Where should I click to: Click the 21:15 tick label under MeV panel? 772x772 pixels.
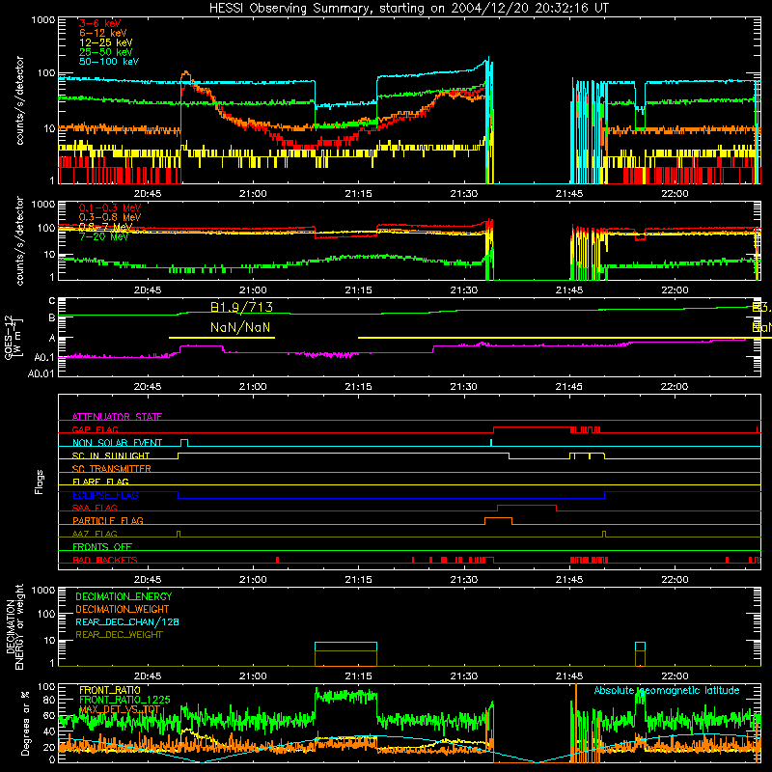[358, 290]
